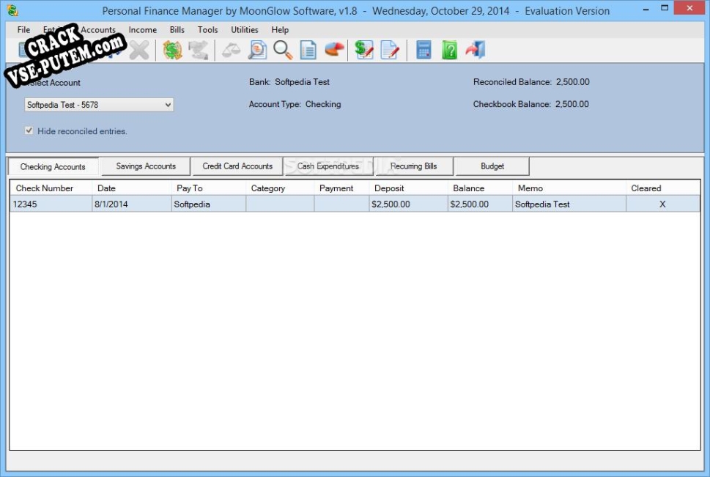This screenshot has height=477, width=710.
Task: Switch to Recurring Bills tab
Action: (414, 166)
